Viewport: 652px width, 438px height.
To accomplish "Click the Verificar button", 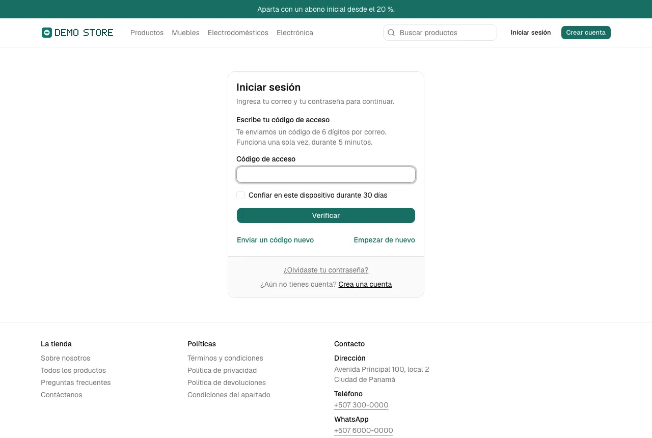I will point(326,215).
